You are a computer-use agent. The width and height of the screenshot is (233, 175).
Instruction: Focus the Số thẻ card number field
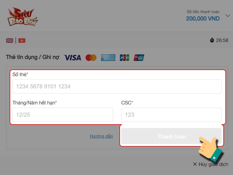click(x=117, y=86)
